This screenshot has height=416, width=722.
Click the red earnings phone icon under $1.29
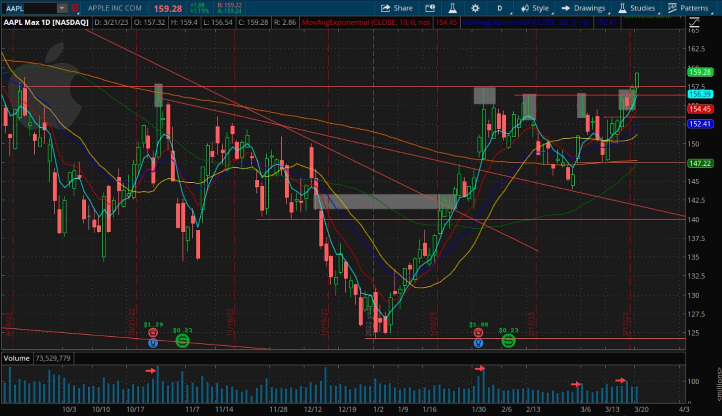tap(153, 333)
